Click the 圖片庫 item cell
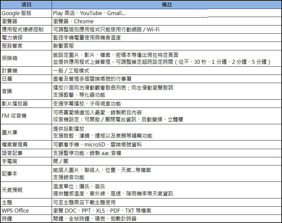 point(26,132)
